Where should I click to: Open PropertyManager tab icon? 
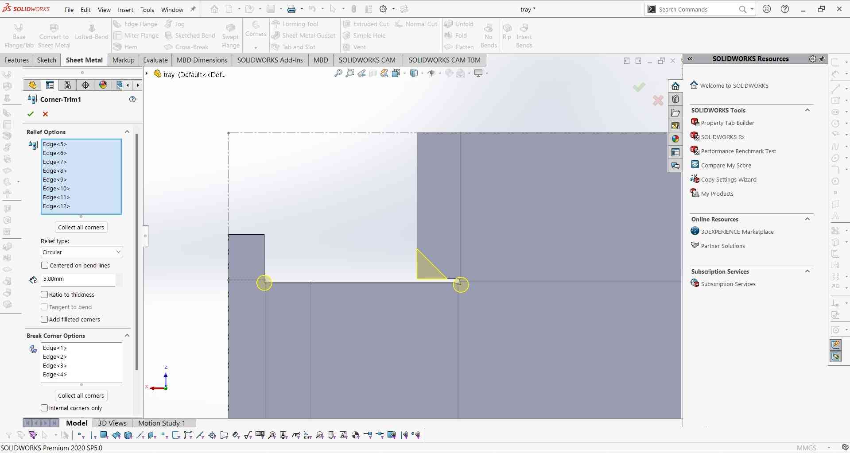50,85
